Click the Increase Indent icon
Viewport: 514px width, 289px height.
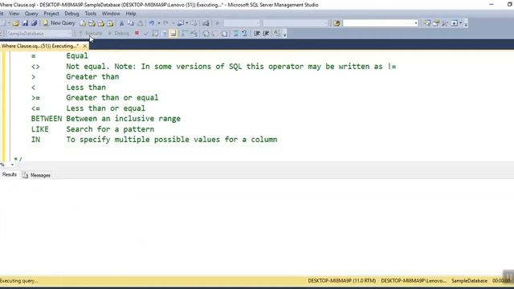point(266,34)
